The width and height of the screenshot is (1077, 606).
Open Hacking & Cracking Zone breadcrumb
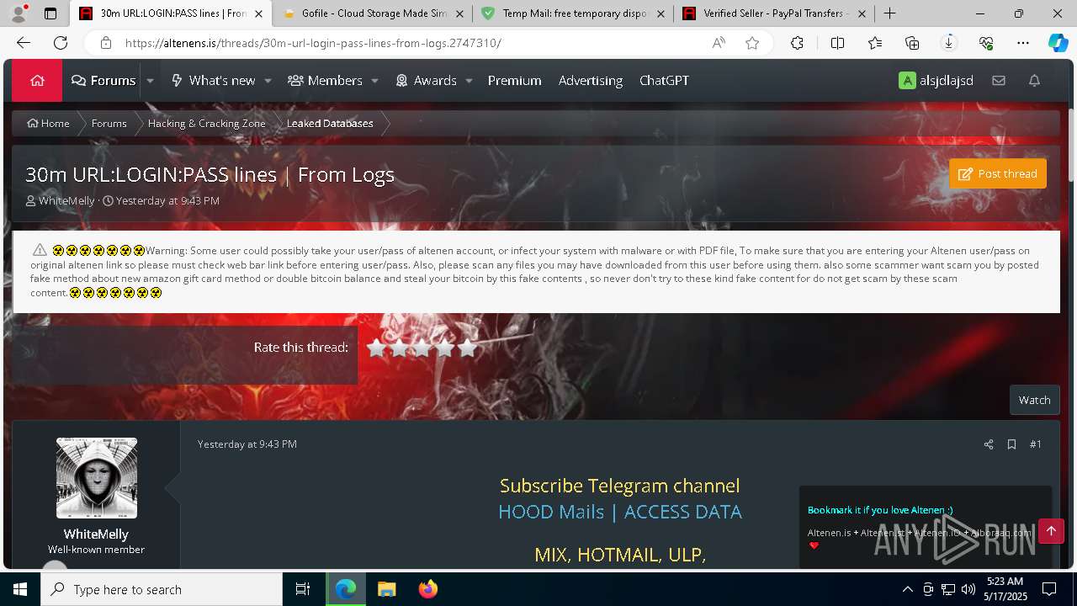[206, 123]
